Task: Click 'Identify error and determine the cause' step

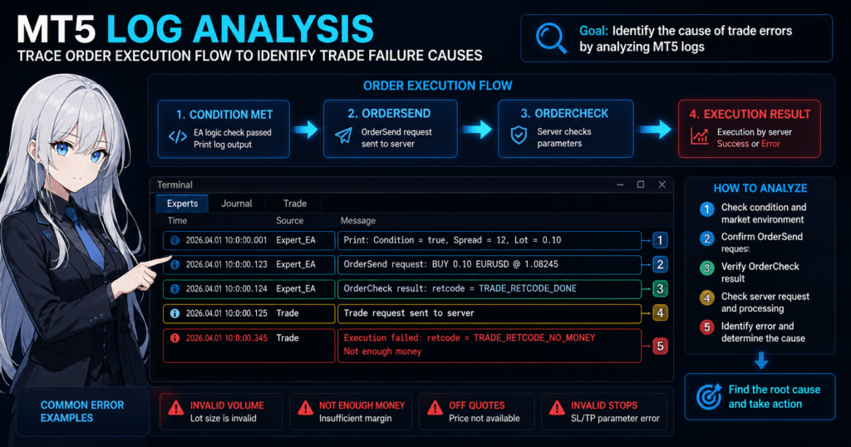Action: [x=763, y=332]
